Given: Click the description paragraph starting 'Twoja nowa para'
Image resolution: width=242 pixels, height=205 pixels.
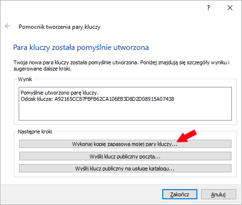Looking at the screenshot, I should (x=121, y=66).
